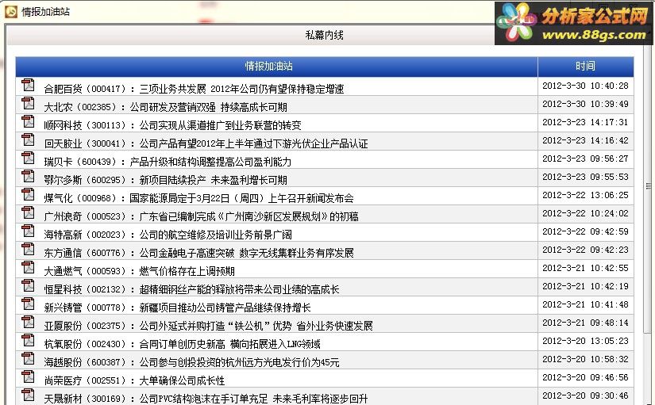Click timestamp 2012-3-23 14:16:42
The width and height of the screenshot is (655, 405).
[x=585, y=140]
